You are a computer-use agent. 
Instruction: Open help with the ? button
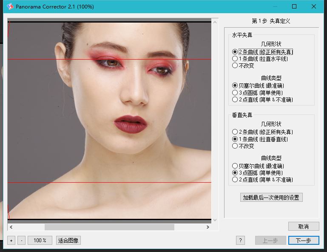240,241
